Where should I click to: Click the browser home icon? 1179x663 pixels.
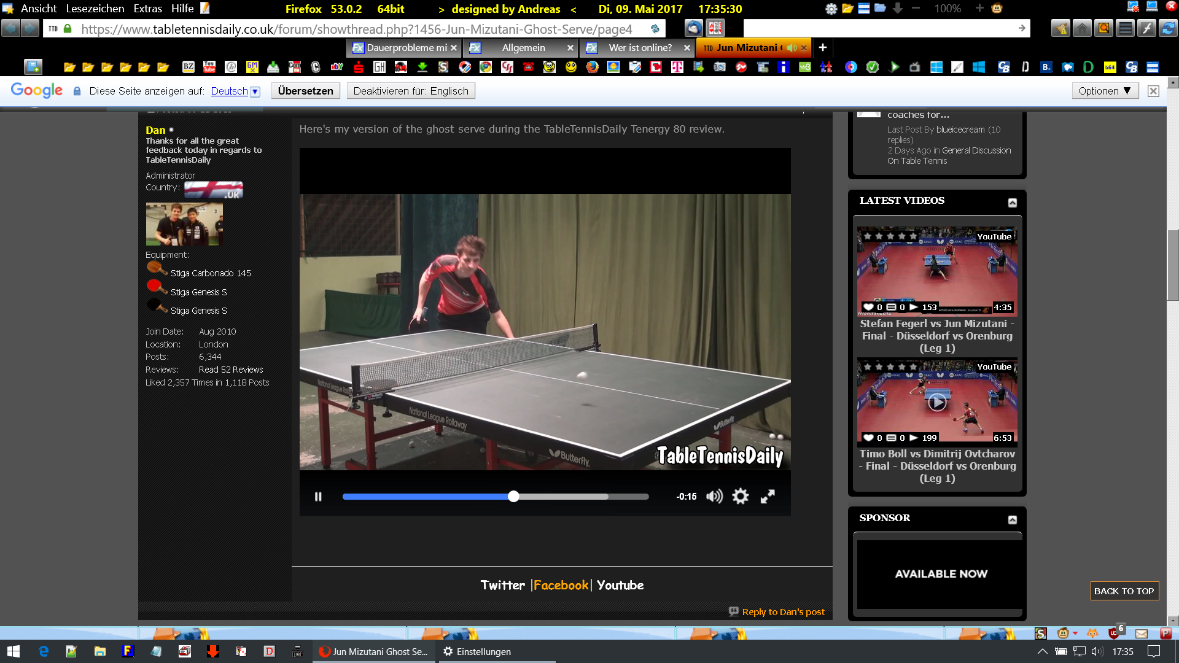coord(1082,28)
